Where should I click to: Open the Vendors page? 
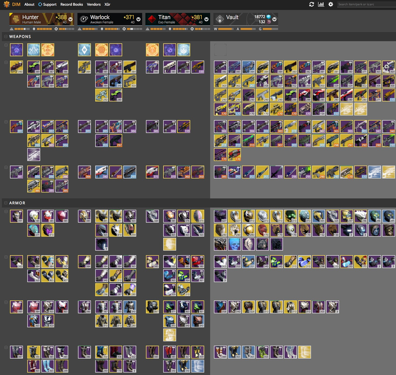click(94, 4)
